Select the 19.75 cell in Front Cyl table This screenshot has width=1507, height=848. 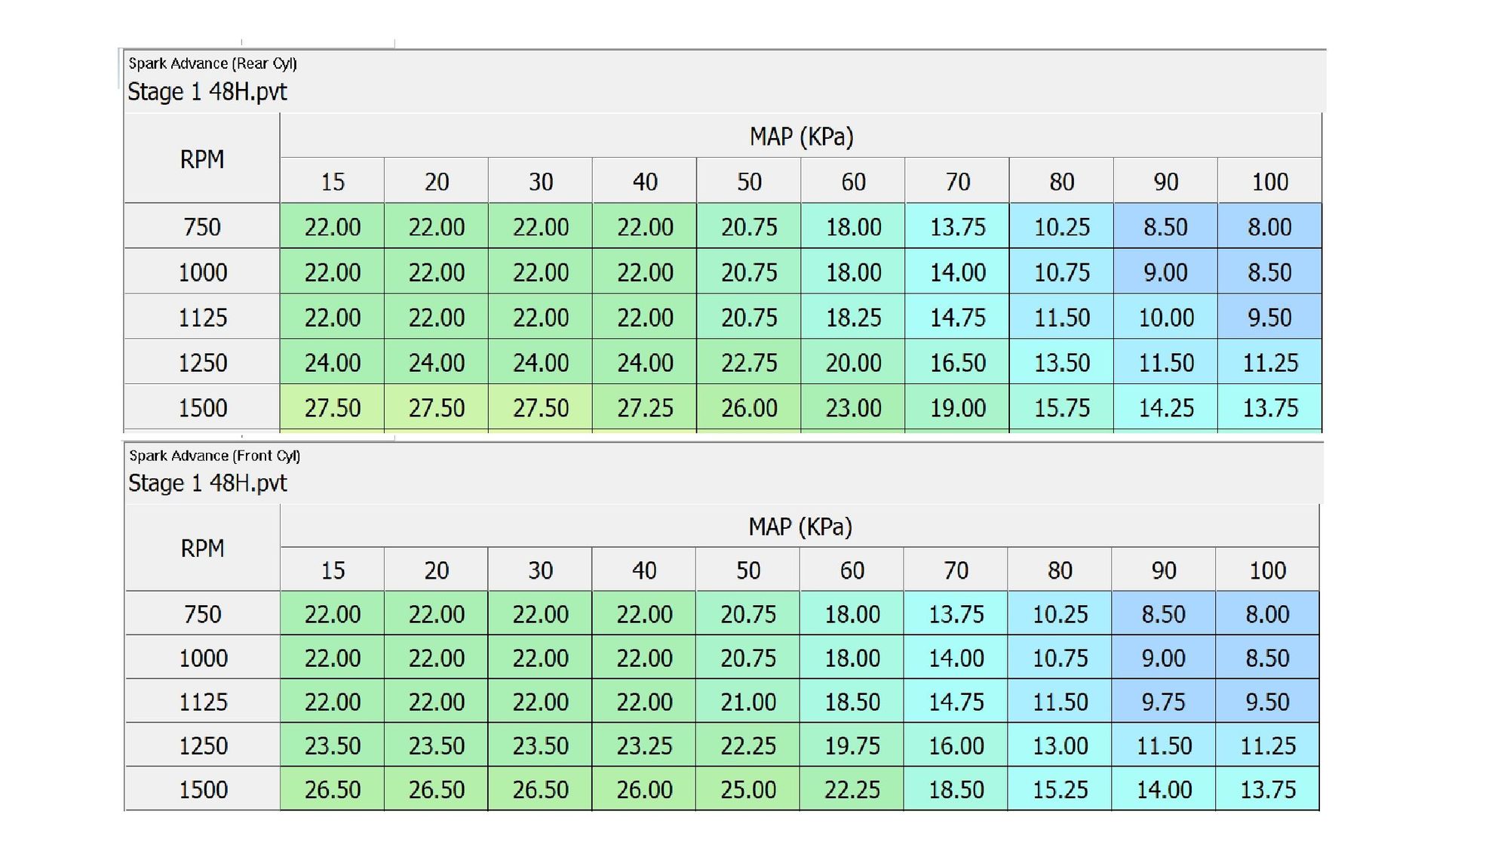coord(852,745)
